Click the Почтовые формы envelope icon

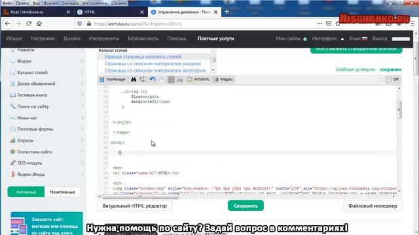coord(12,129)
